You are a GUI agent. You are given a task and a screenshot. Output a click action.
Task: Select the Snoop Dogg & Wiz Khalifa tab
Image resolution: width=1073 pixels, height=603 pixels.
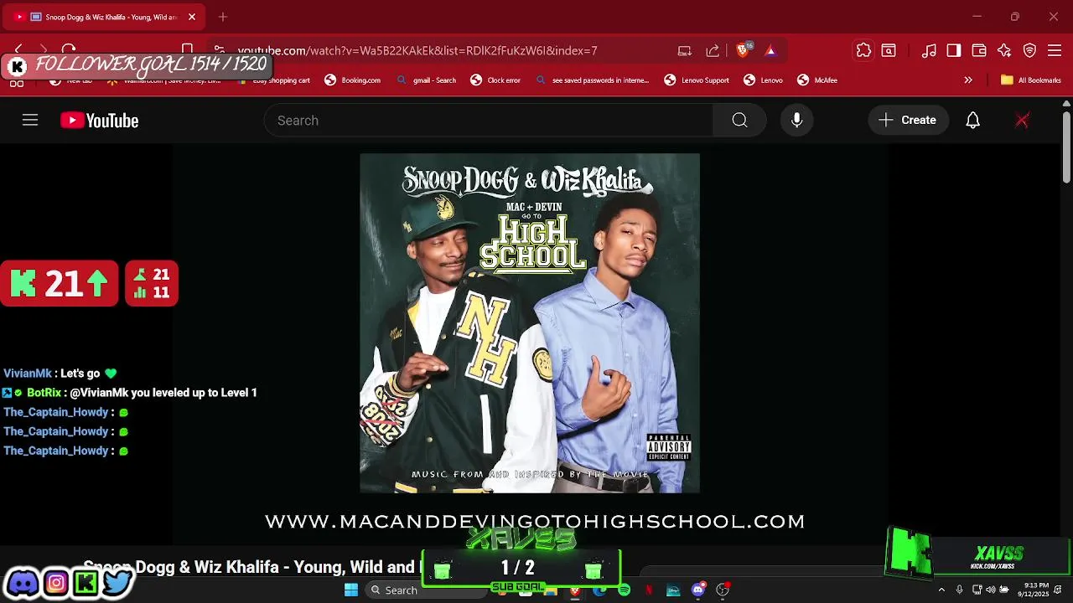[x=105, y=17]
